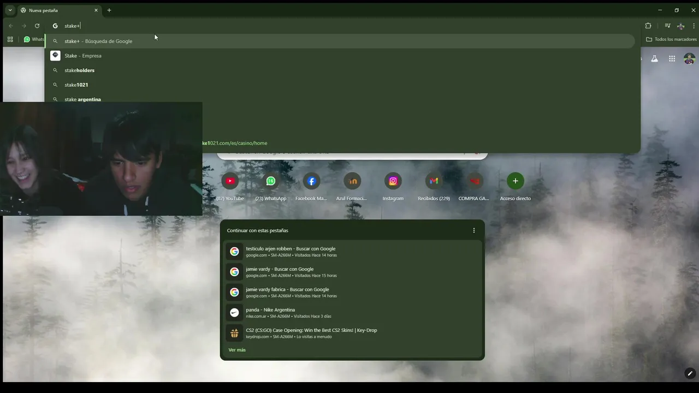Open options for Continuar con estas pestañas
This screenshot has height=393, width=699.
pyautogui.click(x=474, y=230)
